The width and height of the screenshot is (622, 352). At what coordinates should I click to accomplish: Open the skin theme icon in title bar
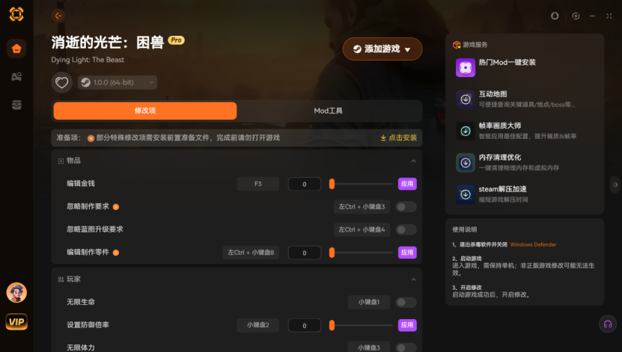(x=555, y=16)
